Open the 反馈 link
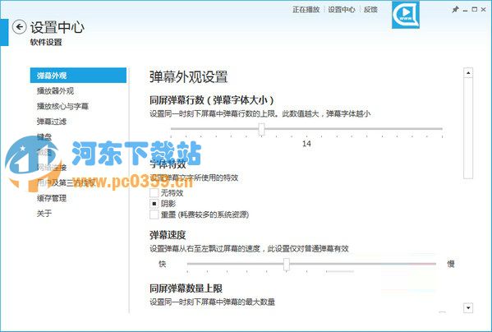 coord(370,10)
